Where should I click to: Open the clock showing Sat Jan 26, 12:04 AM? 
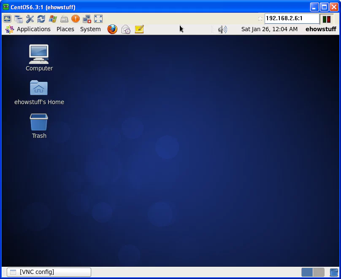[269, 29]
